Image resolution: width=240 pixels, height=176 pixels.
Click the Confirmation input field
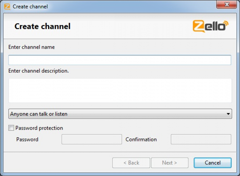[x=201, y=139]
